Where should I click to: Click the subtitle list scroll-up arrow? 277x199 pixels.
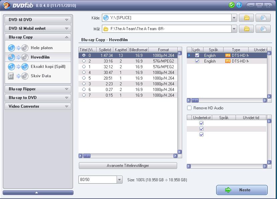(x=269, y=121)
